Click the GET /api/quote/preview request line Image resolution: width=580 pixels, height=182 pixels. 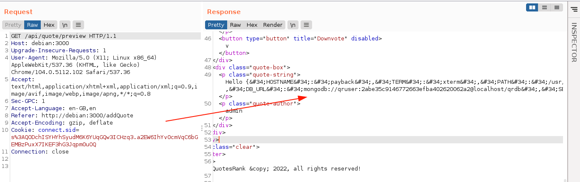[x=64, y=36]
